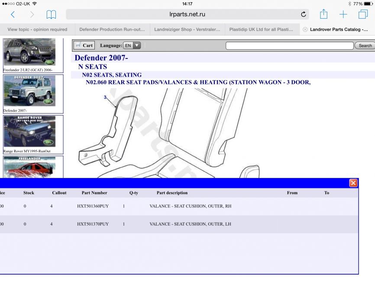
Task: Open the Safari bookmarks book icon
Action: [51, 15]
